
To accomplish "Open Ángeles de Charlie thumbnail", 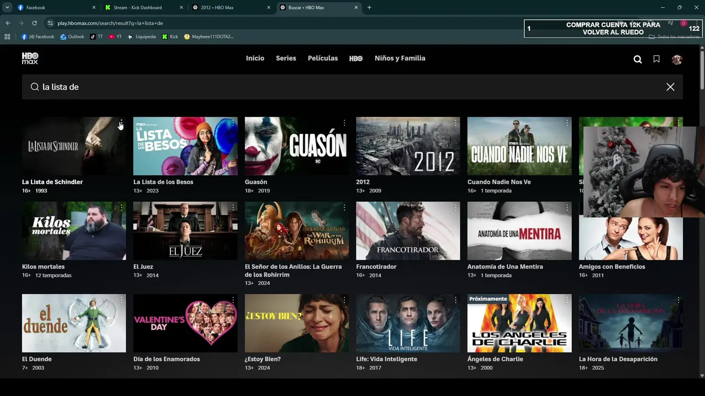I will (x=519, y=323).
